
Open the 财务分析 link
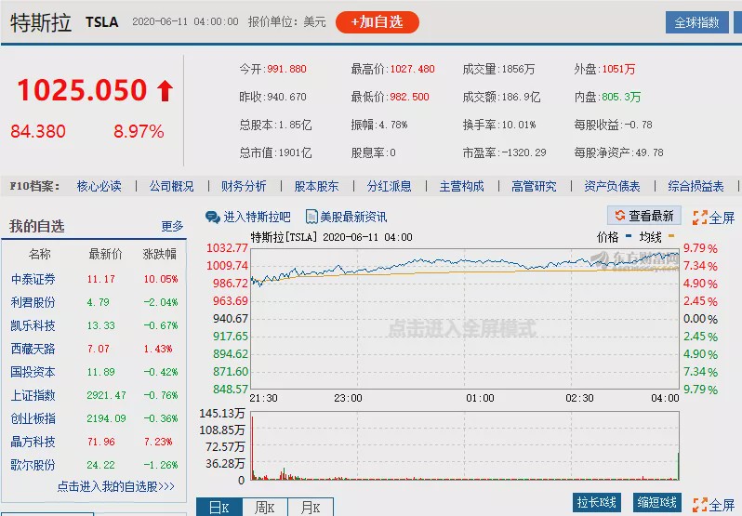click(244, 186)
